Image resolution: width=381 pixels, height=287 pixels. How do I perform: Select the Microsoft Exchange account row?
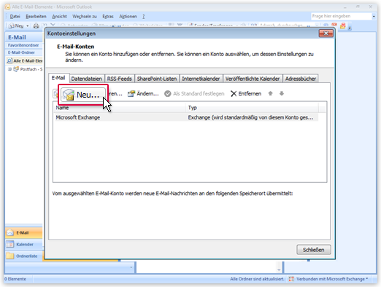point(186,117)
